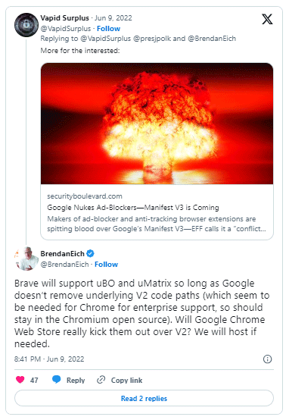Click the reply speech bubble icon
The width and height of the screenshot is (289, 420).
click(x=56, y=380)
